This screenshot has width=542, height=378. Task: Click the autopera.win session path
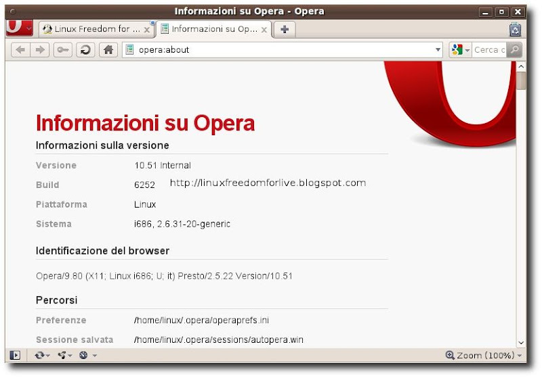pos(218,339)
